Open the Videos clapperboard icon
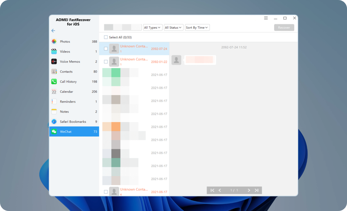 tap(54, 51)
